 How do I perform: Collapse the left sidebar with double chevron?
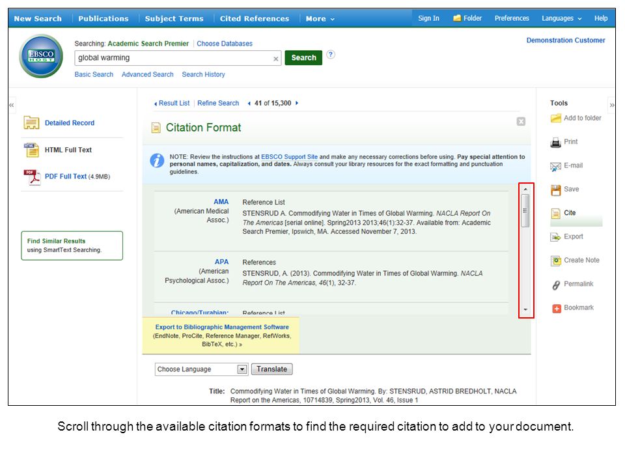[x=12, y=106]
